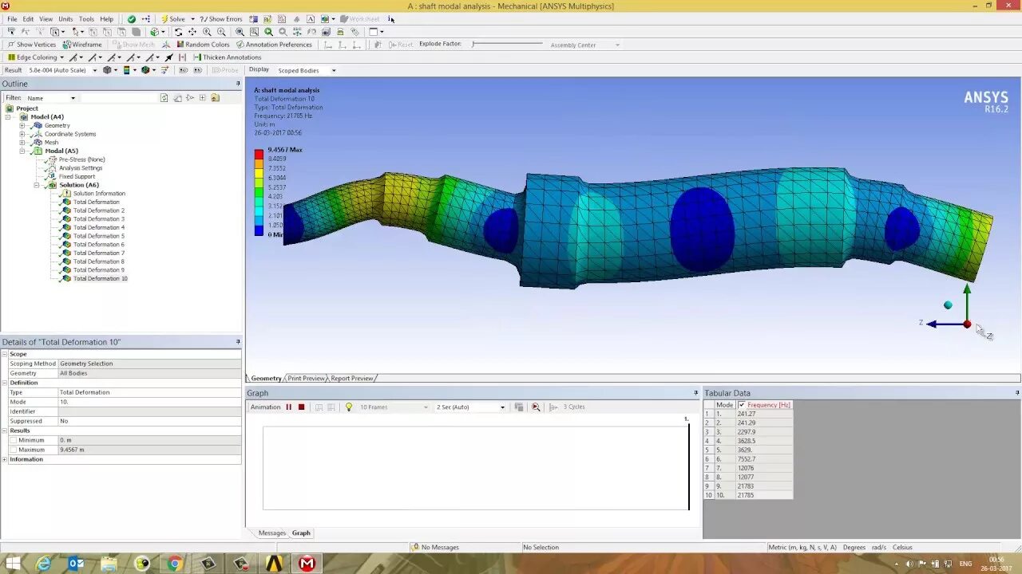Click the Zoom to Fit icon
The width and height of the screenshot is (1022, 574).
(240, 32)
